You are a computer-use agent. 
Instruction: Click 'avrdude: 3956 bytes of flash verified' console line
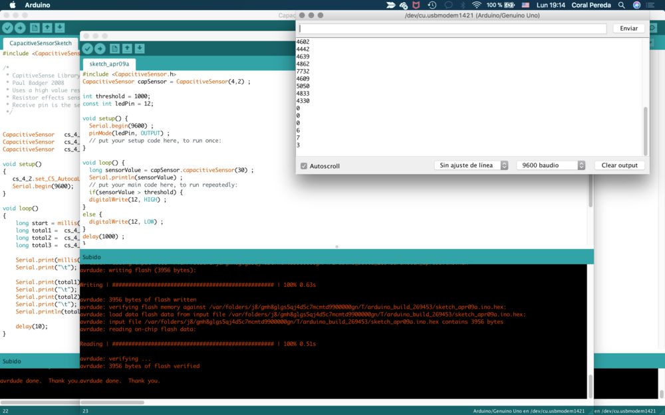click(140, 366)
